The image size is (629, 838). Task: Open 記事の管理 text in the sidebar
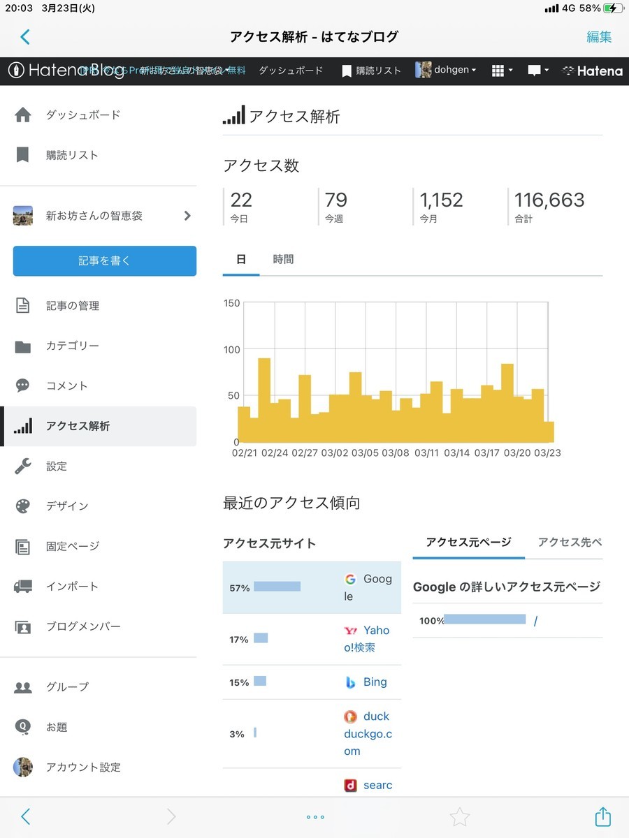click(x=73, y=305)
